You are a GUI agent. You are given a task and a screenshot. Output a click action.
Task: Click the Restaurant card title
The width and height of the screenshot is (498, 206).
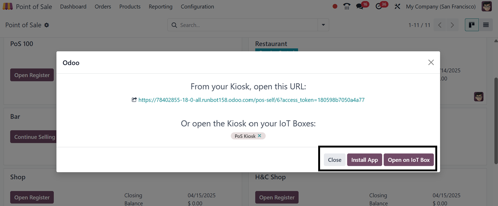[x=271, y=44]
